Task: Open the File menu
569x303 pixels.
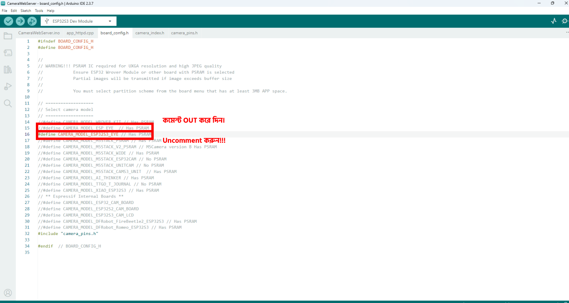Action: pos(4,11)
